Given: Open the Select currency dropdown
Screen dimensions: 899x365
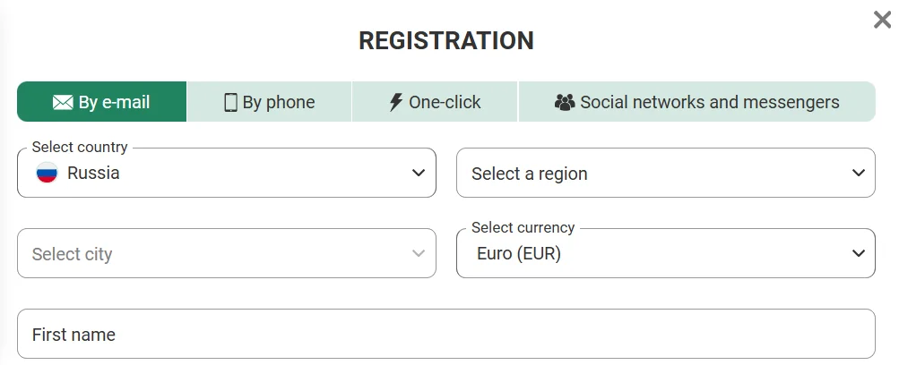Looking at the screenshot, I should (x=665, y=254).
